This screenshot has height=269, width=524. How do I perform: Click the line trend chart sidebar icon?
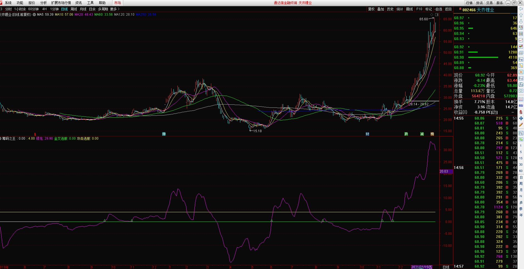(x=521, y=40)
